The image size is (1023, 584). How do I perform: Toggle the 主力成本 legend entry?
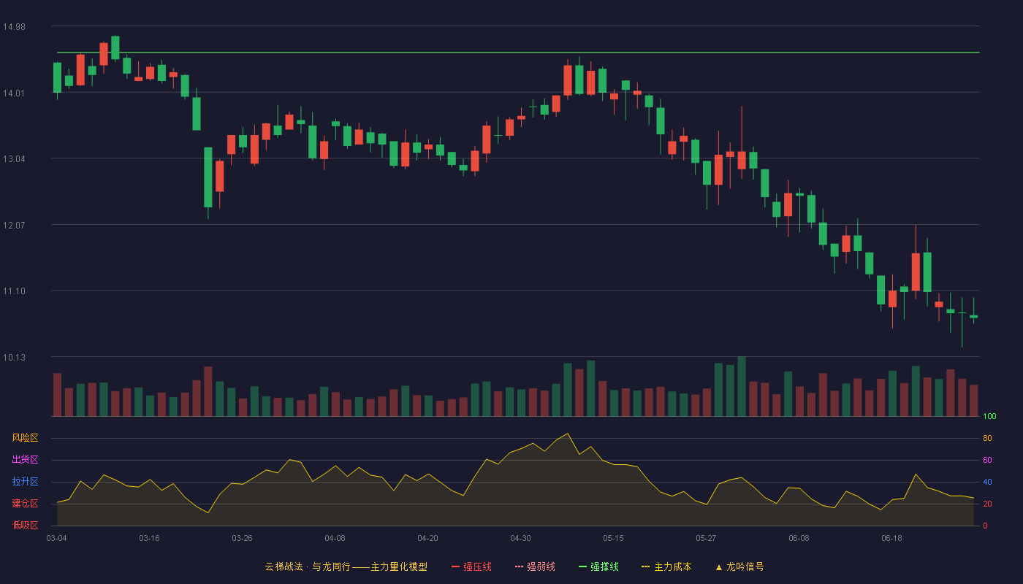666,566
